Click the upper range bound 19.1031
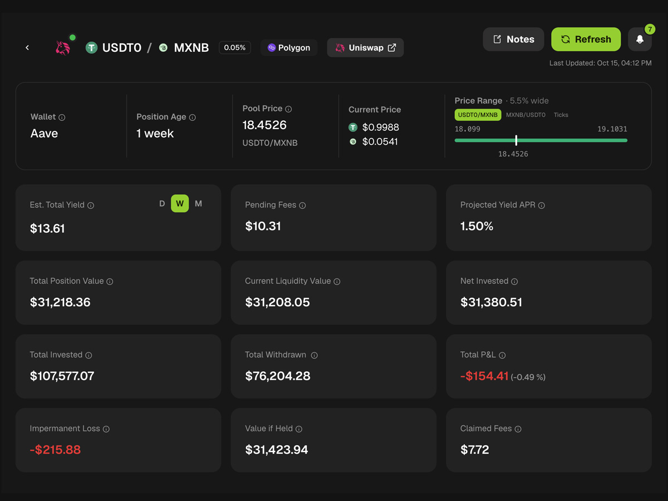668x501 pixels. (x=612, y=129)
